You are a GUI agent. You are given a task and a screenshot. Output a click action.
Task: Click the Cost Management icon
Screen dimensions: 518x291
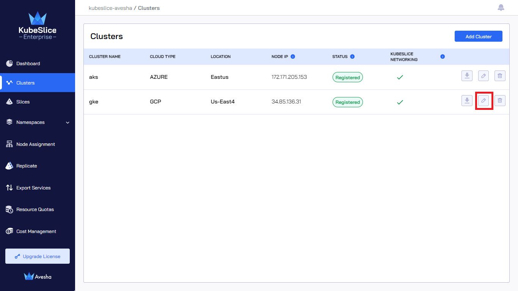click(9, 231)
